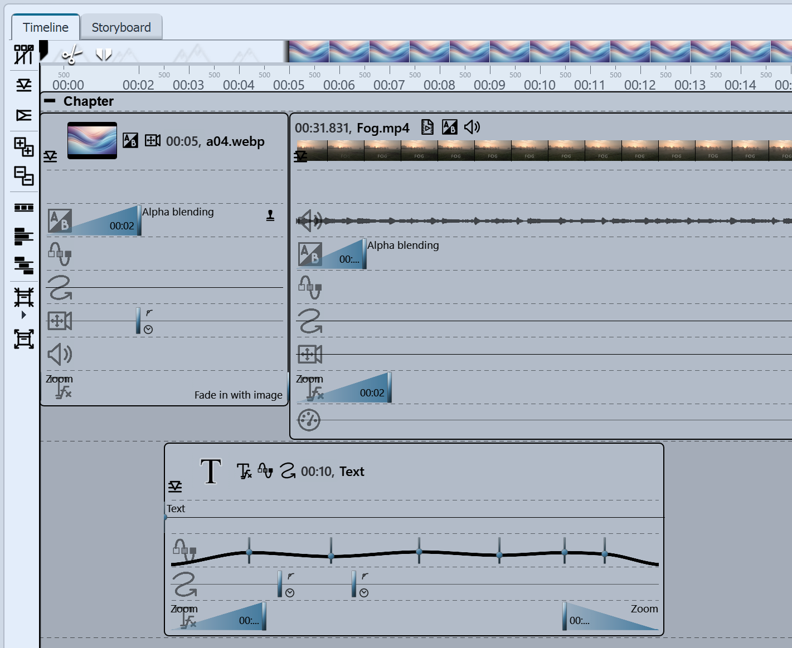This screenshot has width=792, height=648.
Task: Collapse a04.webp's effect tracks via the double-arrow icon
Action: 50,156
